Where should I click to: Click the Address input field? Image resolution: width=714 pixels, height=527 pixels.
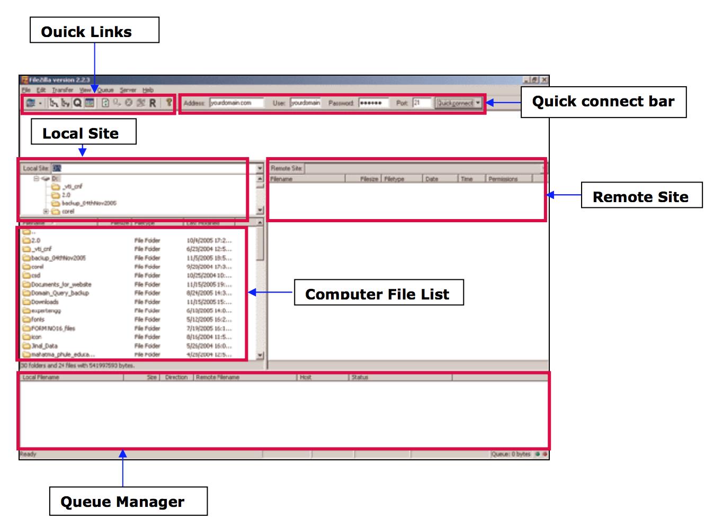click(236, 103)
